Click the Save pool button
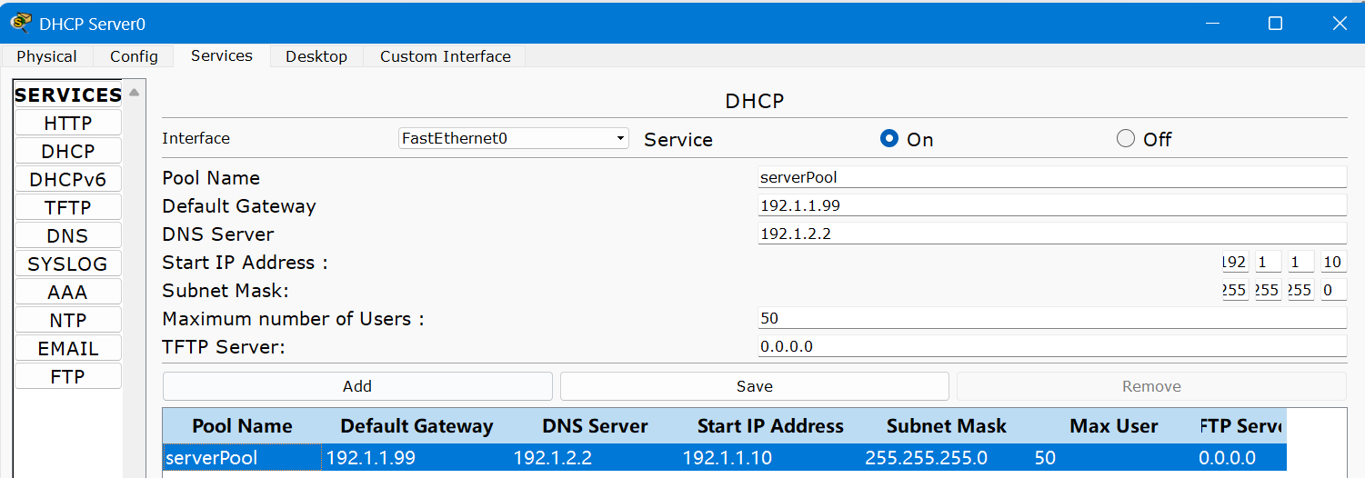Image resolution: width=1365 pixels, height=478 pixels. click(754, 386)
